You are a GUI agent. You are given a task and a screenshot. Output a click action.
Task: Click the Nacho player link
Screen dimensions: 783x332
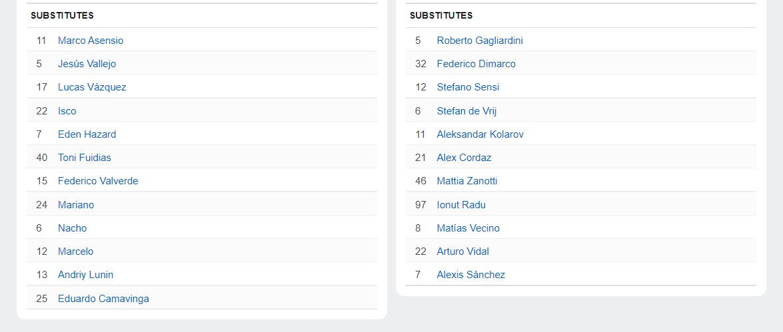pyautogui.click(x=73, y=228)
